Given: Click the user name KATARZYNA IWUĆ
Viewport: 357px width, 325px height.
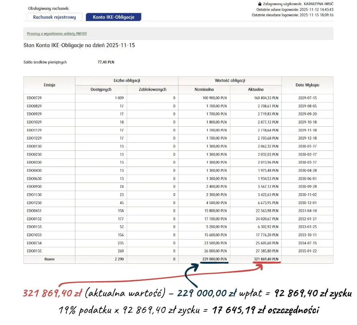Looking at the screenshot, I should (319, 4).
